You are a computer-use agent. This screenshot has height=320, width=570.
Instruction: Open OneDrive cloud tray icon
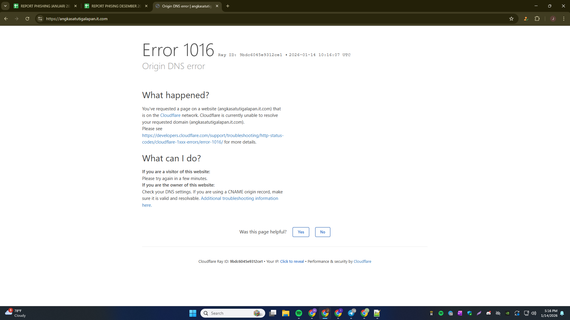(498, 313)
